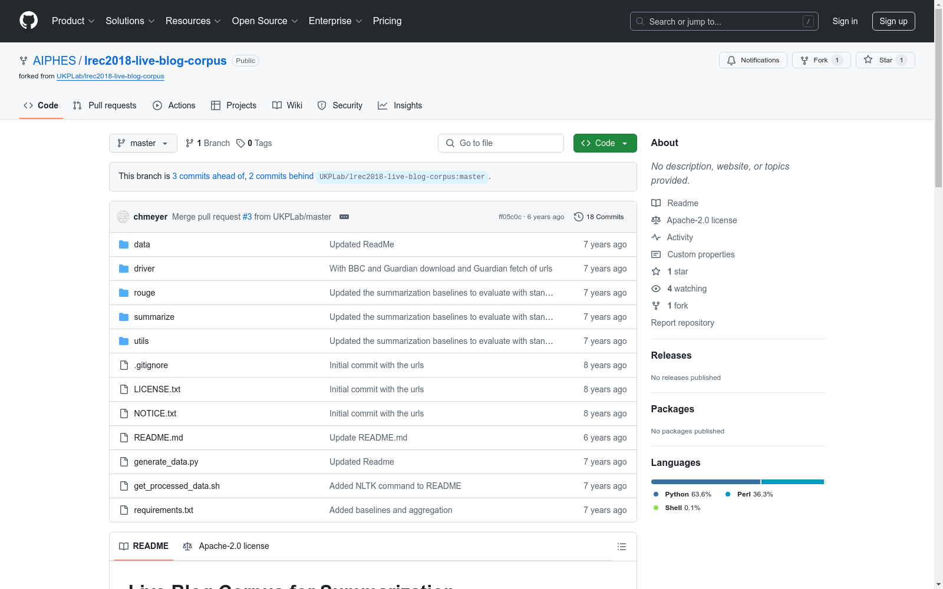Open the Enterprise dropdown menu
The width and height of the screenshot is (943, 589).
point(335,21)
